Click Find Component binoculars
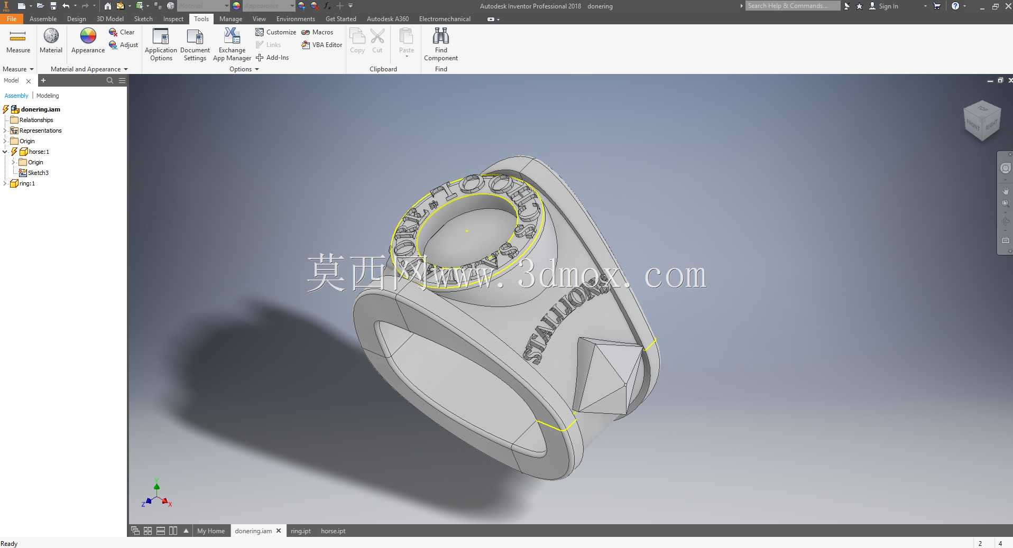The width and height of the screenshot is (1013, 548). [441, 36]
